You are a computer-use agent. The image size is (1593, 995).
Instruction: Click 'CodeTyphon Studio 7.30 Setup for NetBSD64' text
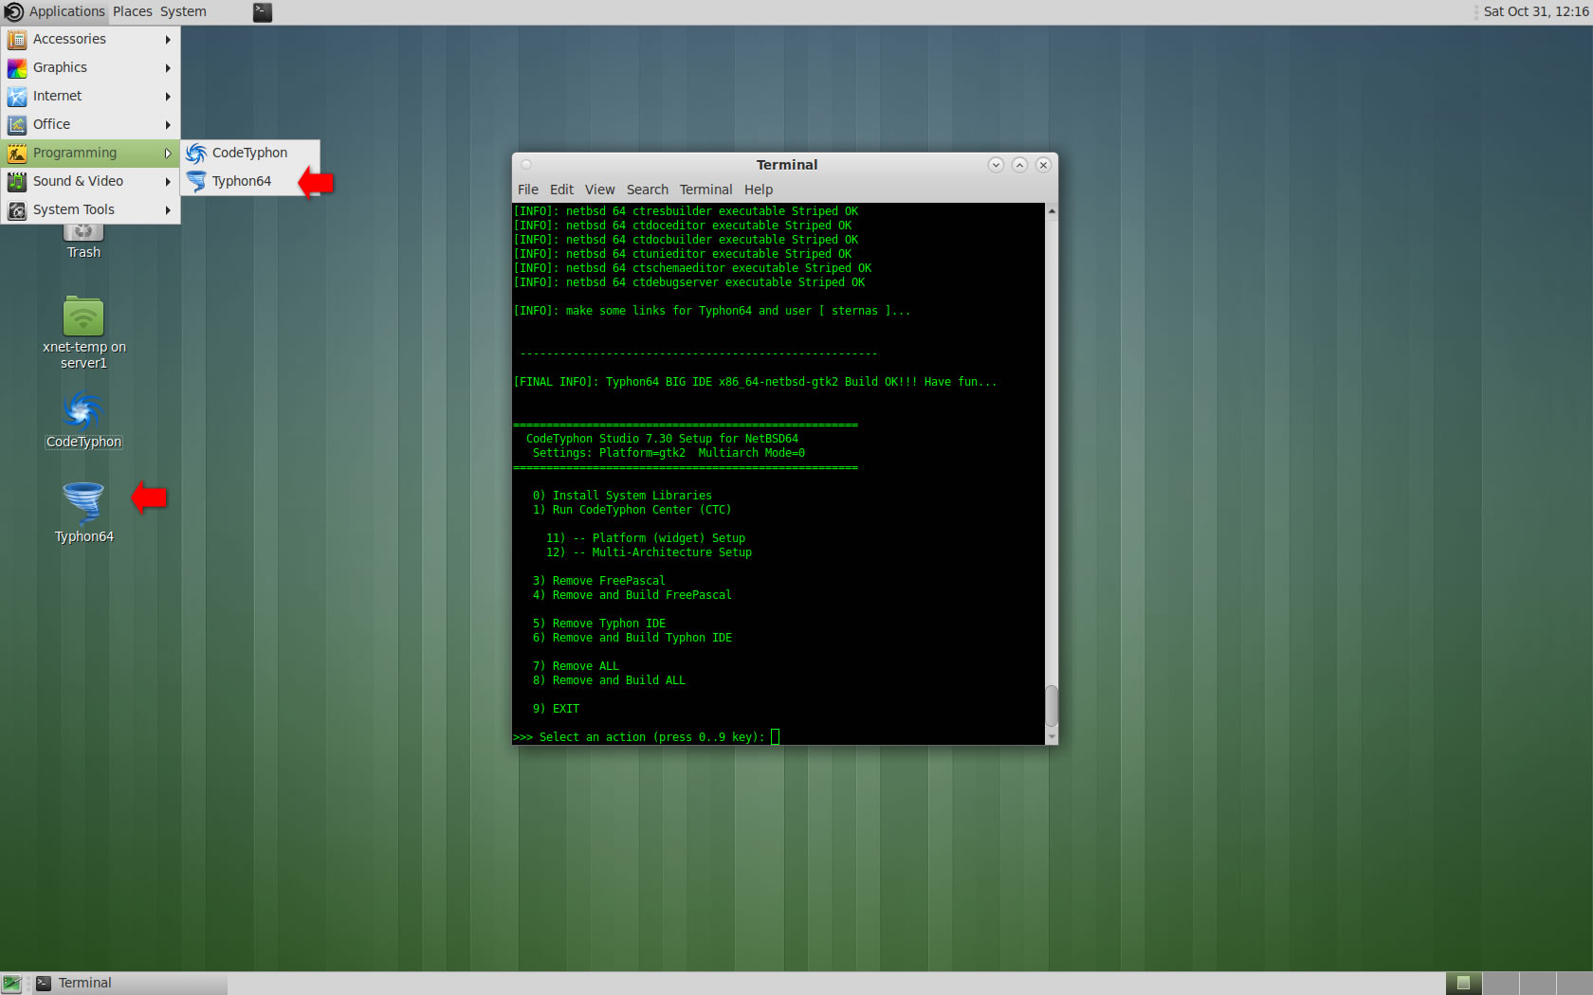pos(662,439)
